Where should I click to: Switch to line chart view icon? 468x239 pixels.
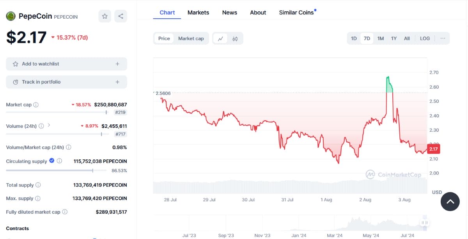click(x=220, y=38)
